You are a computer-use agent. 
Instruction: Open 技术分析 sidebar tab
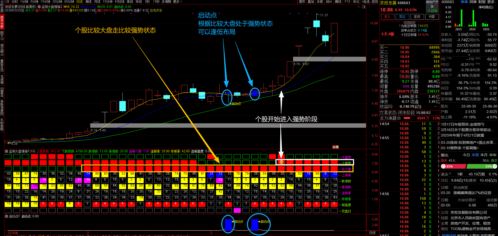pos(2,22)
